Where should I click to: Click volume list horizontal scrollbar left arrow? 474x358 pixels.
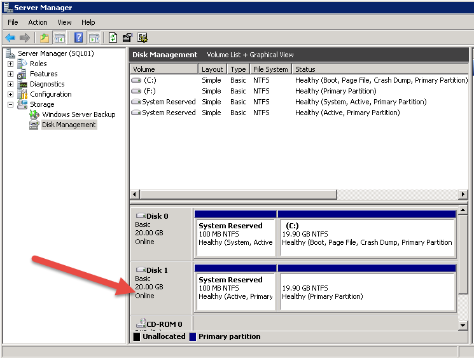[x=135, y=194]
